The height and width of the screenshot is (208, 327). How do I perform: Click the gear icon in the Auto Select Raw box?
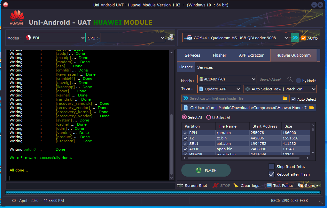(247, 89)
